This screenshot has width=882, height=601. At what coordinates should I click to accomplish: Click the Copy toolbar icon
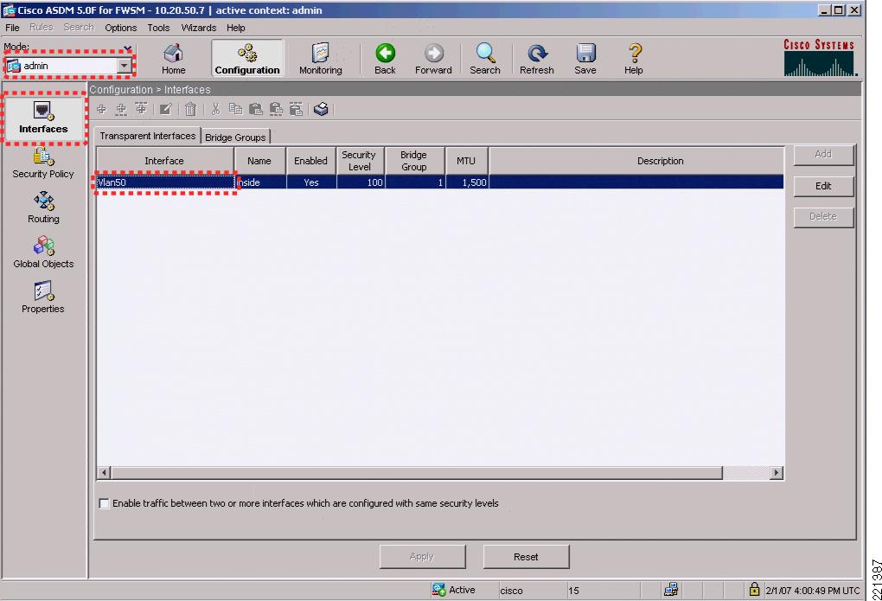pos(236,109)
